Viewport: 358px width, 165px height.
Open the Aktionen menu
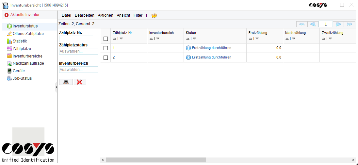click(x=106, y=15)
